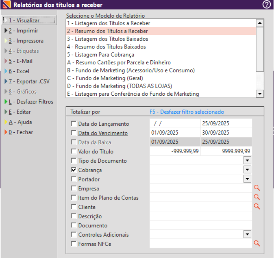Click the Item do Plano de Contas field
Screen dimensions: 274x258
click(x=201, y=197)
